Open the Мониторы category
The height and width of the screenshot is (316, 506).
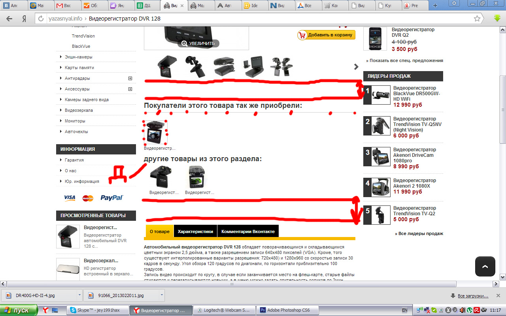pyautogui.click(x=75, y=121)
